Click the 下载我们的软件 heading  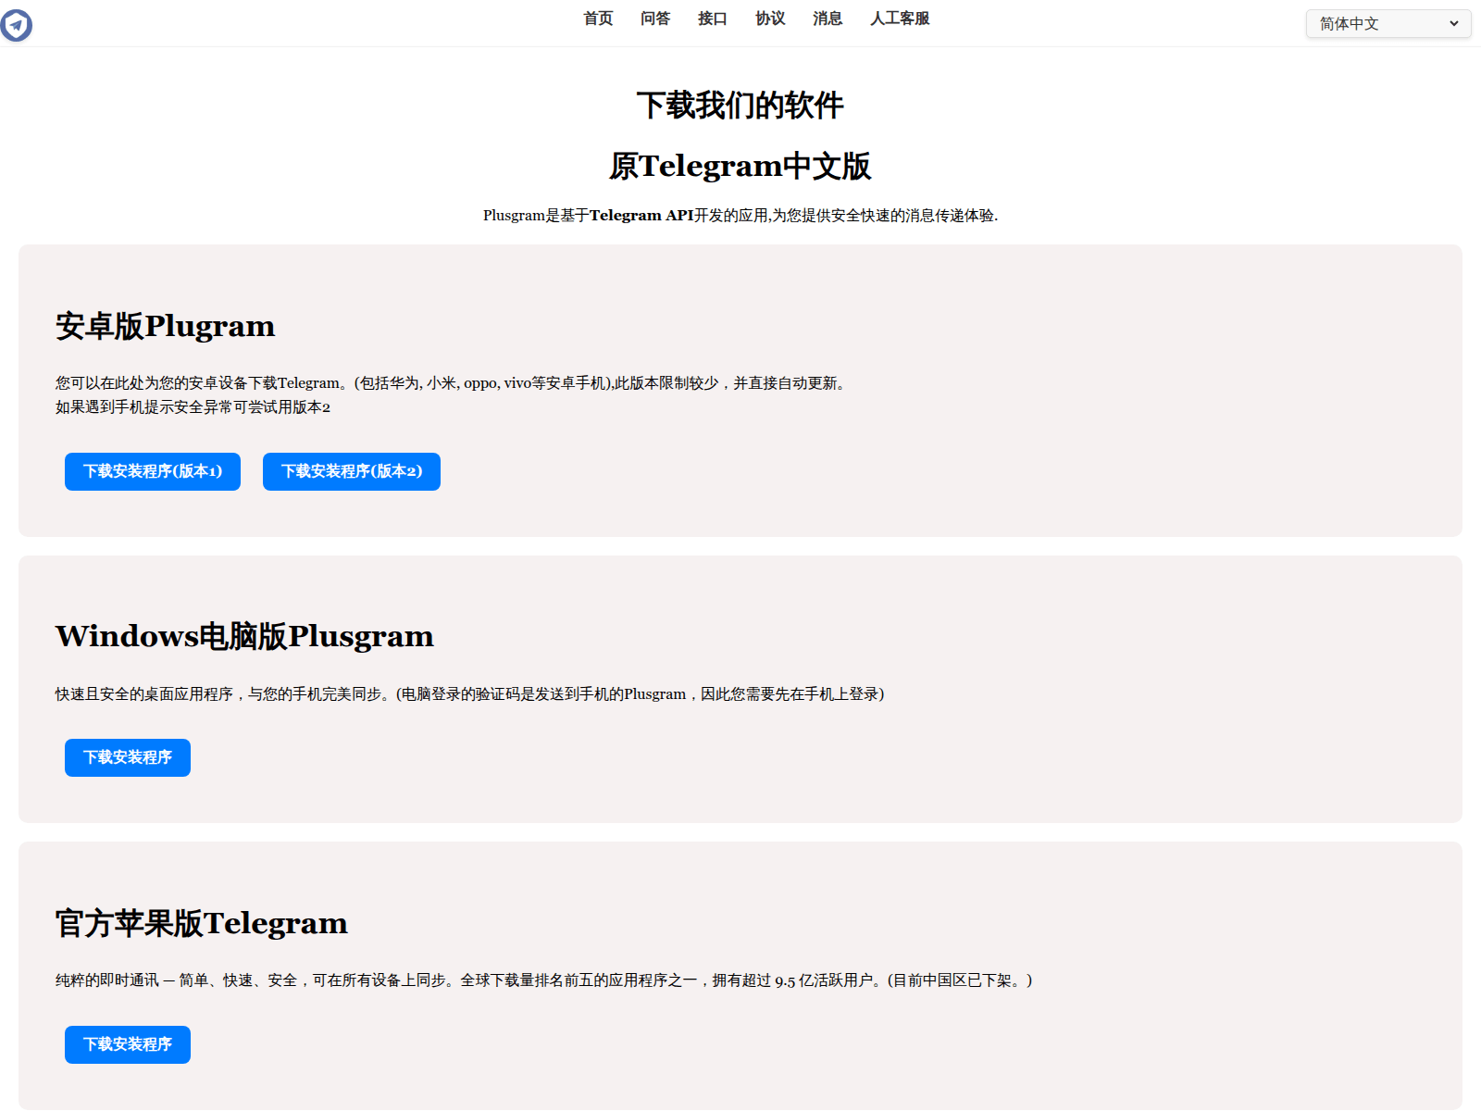tap(740, 106)
